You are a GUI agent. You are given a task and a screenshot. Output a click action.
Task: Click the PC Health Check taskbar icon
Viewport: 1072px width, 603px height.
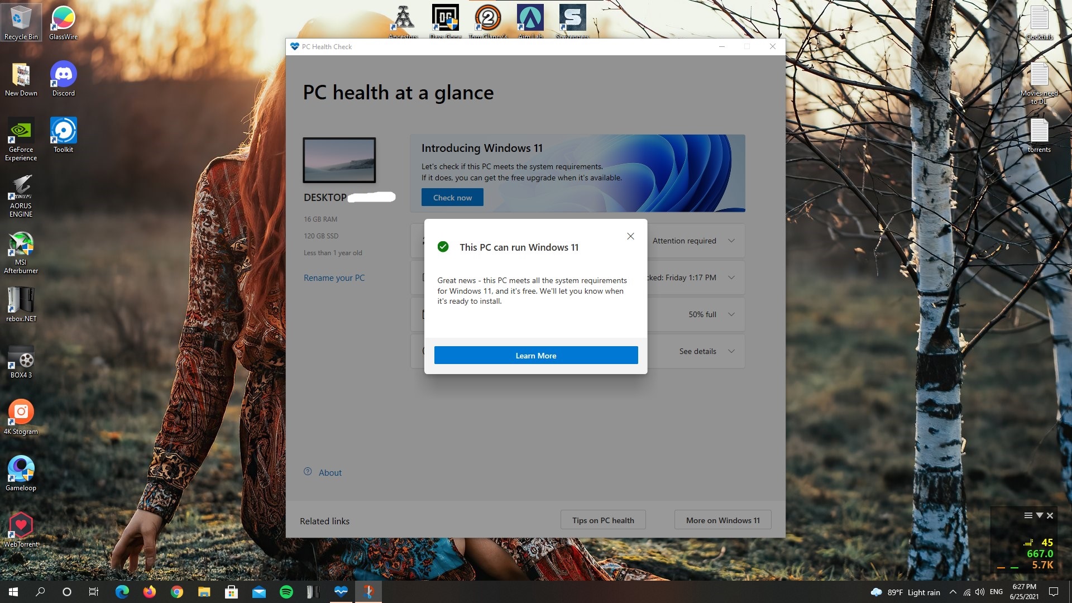coord(341,592)
